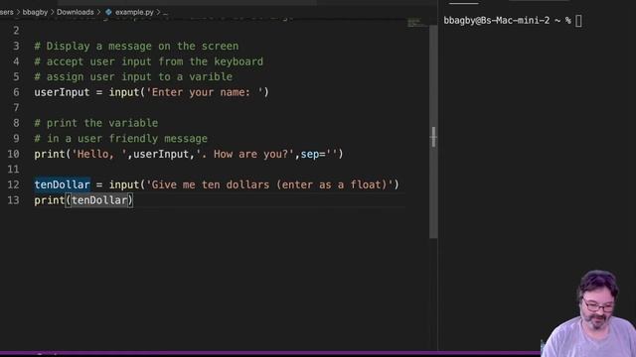Screen dimensions: 636x357
Task: Click the '. How are you?' string
Action: [x=244, y=154]
